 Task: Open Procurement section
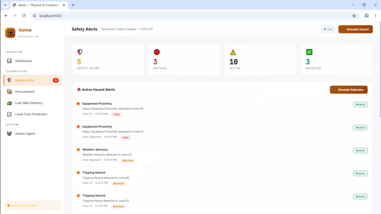click(32, 92)
